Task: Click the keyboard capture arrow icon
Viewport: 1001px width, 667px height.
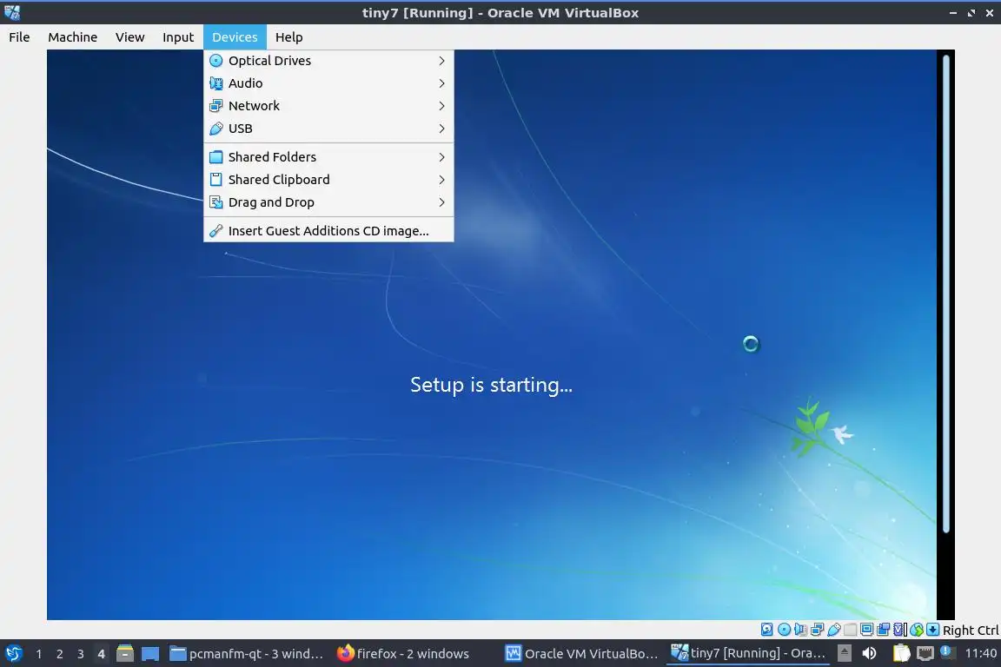Action: [x=932, y=630]
